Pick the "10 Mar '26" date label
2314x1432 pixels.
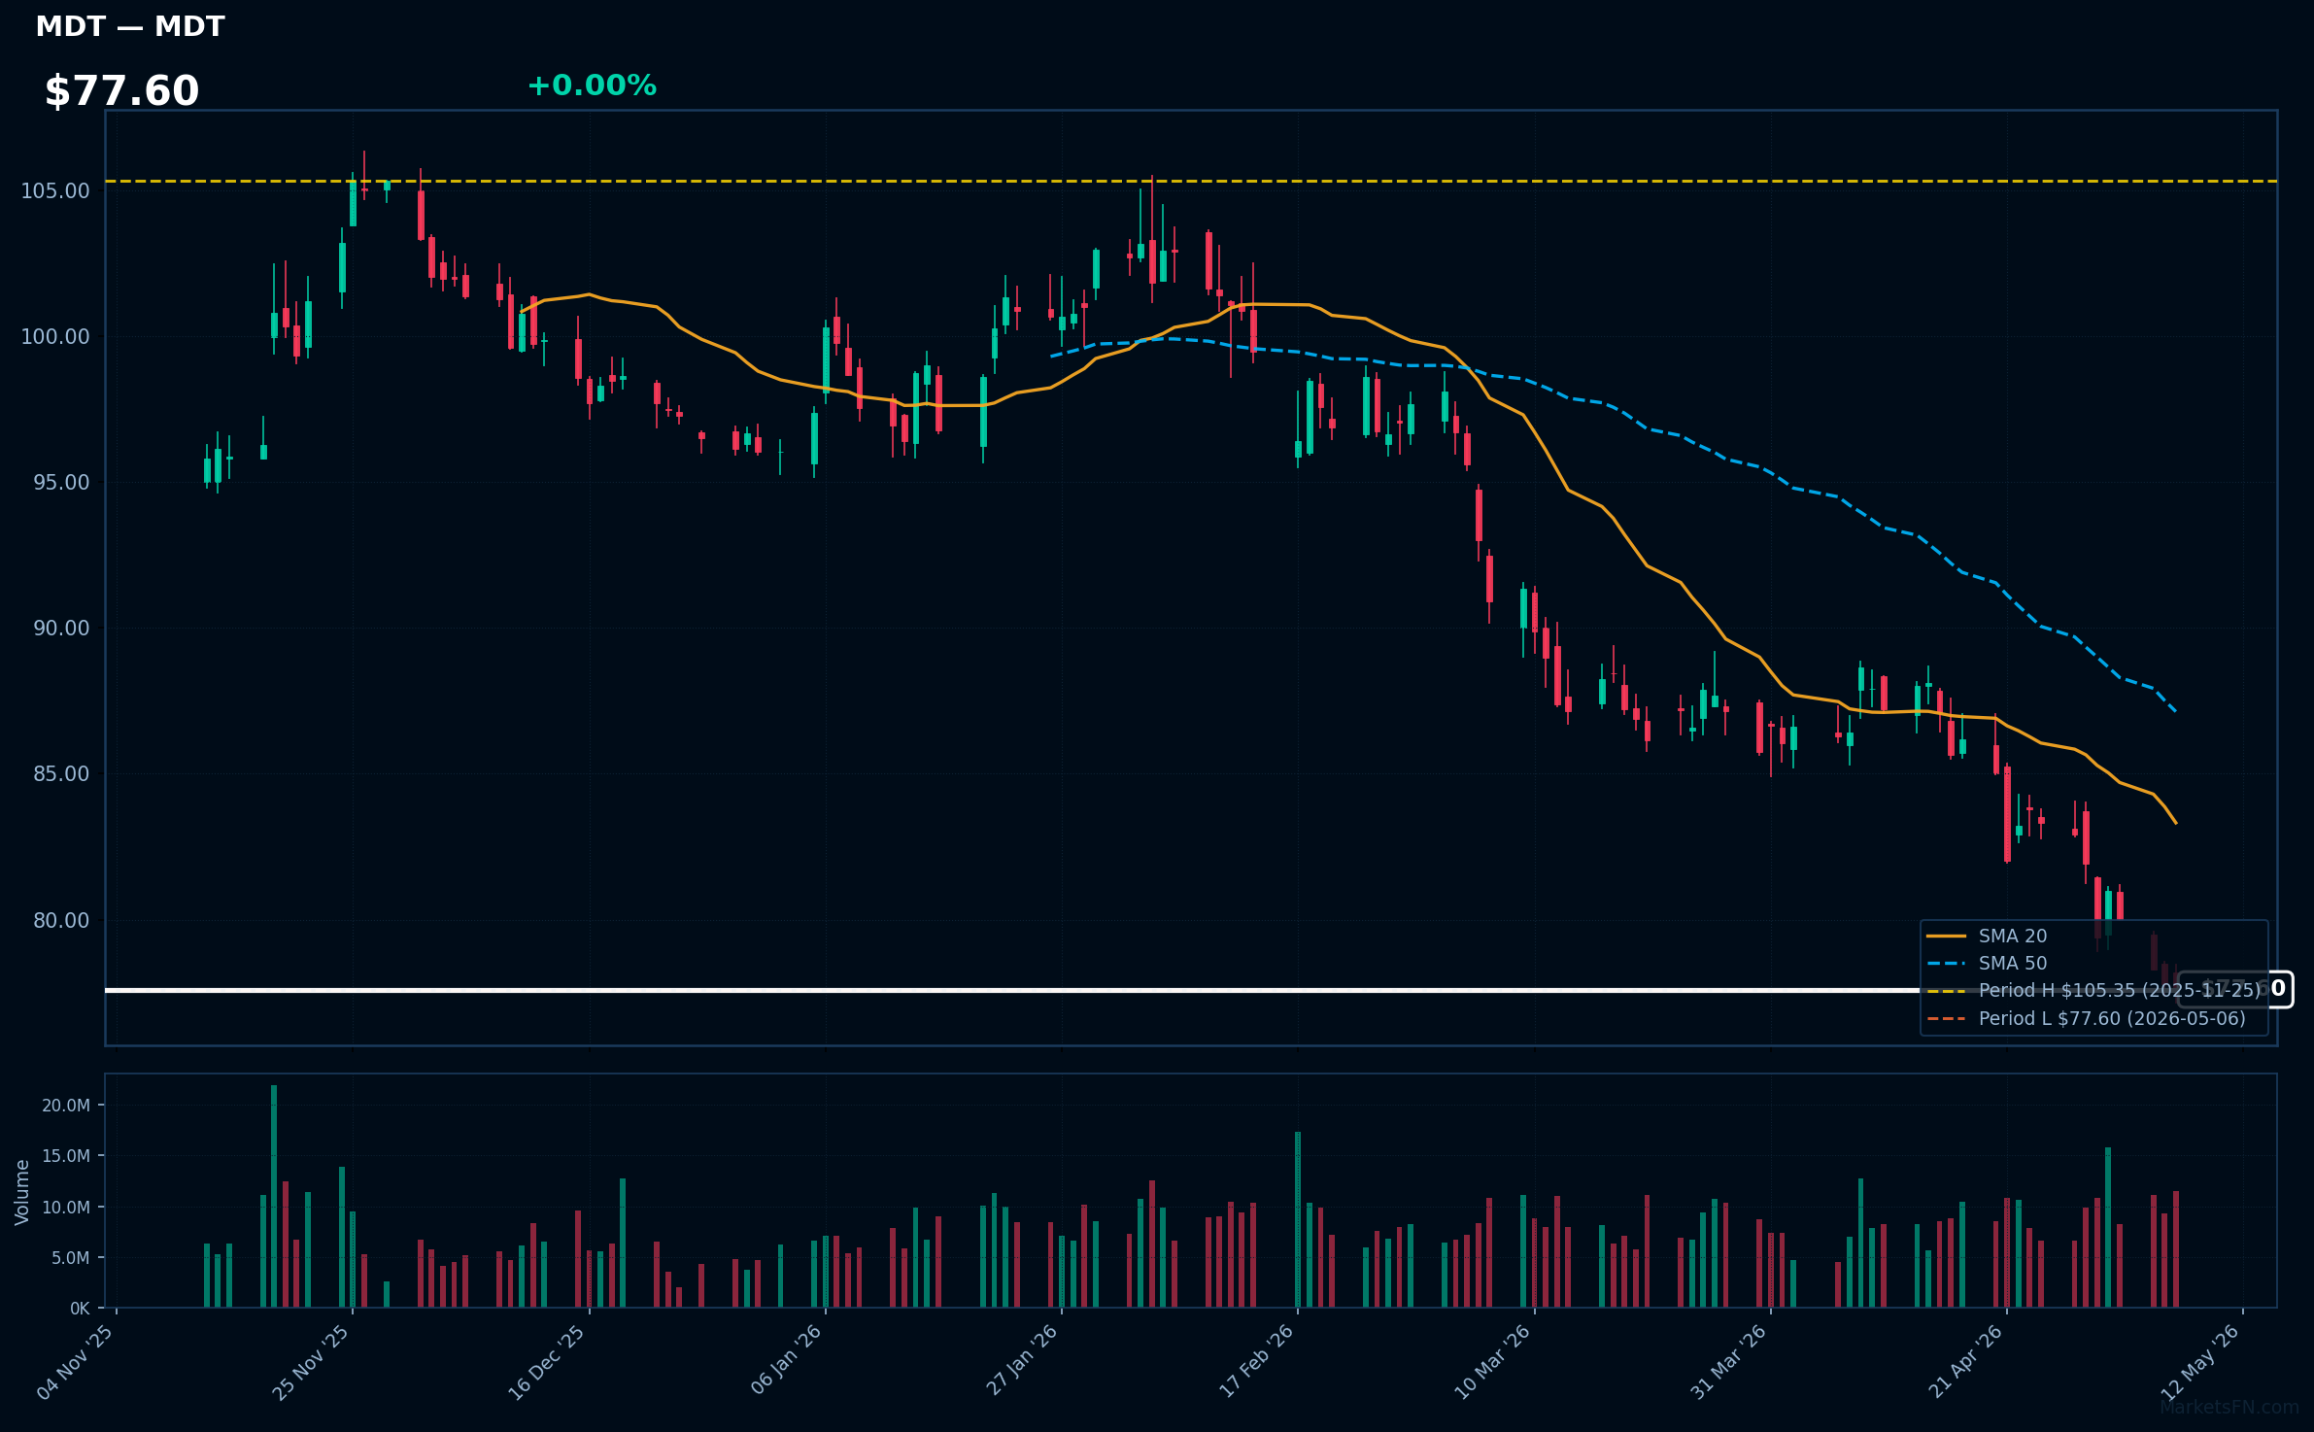pos(1493,1362)
